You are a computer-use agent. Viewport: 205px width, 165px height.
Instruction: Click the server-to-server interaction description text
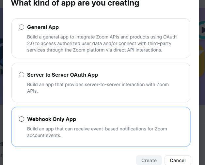click(98, 88)
